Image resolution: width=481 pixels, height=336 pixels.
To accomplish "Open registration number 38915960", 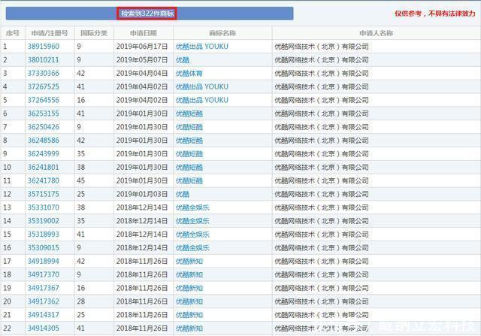I will pyautogui.click(x=44, y=47).
